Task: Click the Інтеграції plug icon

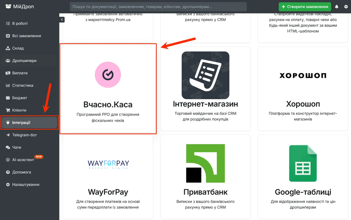Action: (x=8, y=123)
